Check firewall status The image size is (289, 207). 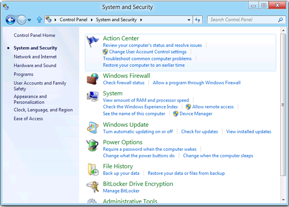pyautogui.click(x=124, y=83)
